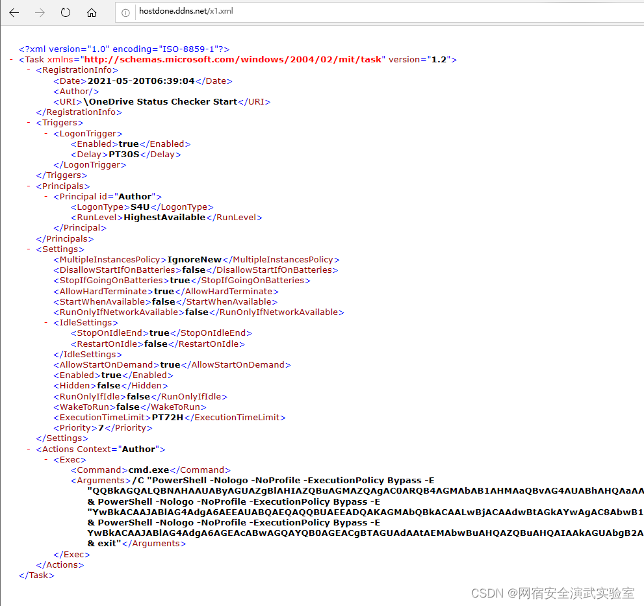This screenshot has width=644, height=606.
Task: Click the ExecutionTimeLimit value PT72H
Action: 168,418
